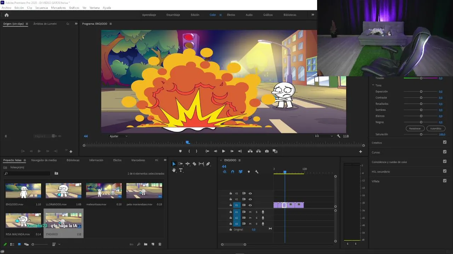
Task: Toggle V2 track output eye
Action: pyautogui.click(x=250, y=199)
